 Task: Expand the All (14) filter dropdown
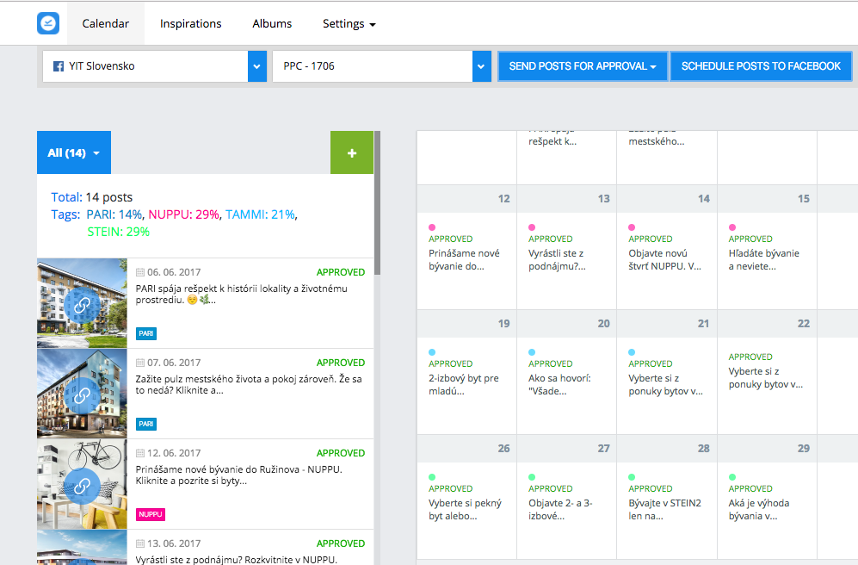pos(74,152)
